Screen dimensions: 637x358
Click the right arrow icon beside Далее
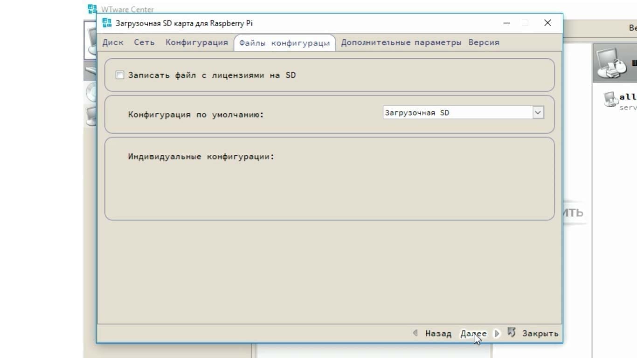[497, 333]
